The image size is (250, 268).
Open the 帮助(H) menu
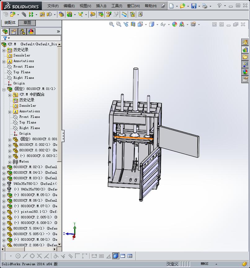pyautogui.click(x=150, y=6)
